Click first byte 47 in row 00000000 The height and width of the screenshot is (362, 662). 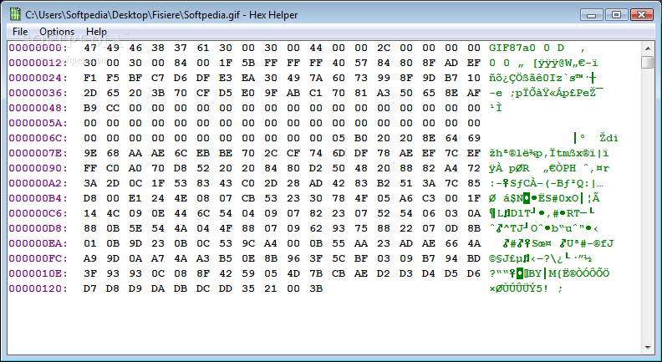(90, 48)
